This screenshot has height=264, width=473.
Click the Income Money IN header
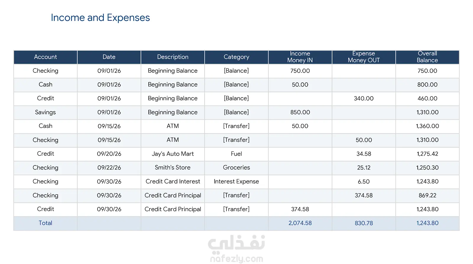(x=300, y=57)
